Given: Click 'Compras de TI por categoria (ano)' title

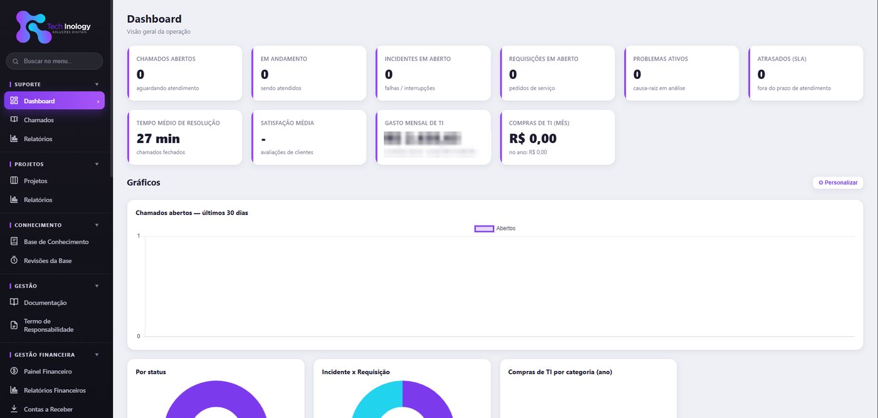Looking at the screenshot, I should 560,372.
